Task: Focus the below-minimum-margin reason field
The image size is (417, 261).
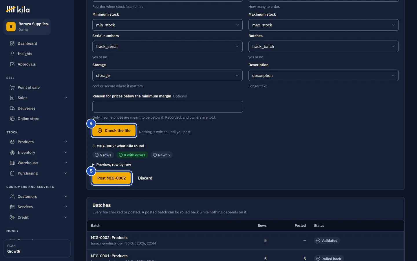Action: pyautogui.click(x=168, y=107)
